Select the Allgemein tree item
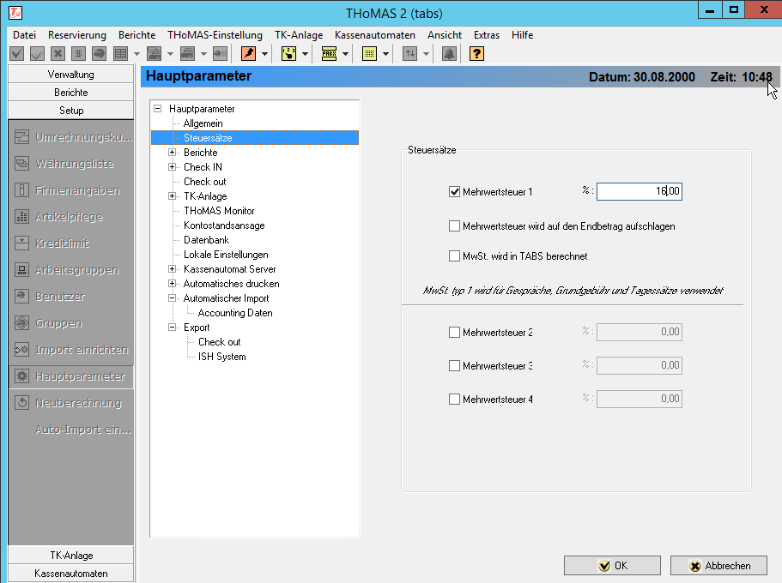Image resolution: width=782 pixels, height=583 pixels. pos(203,123)
